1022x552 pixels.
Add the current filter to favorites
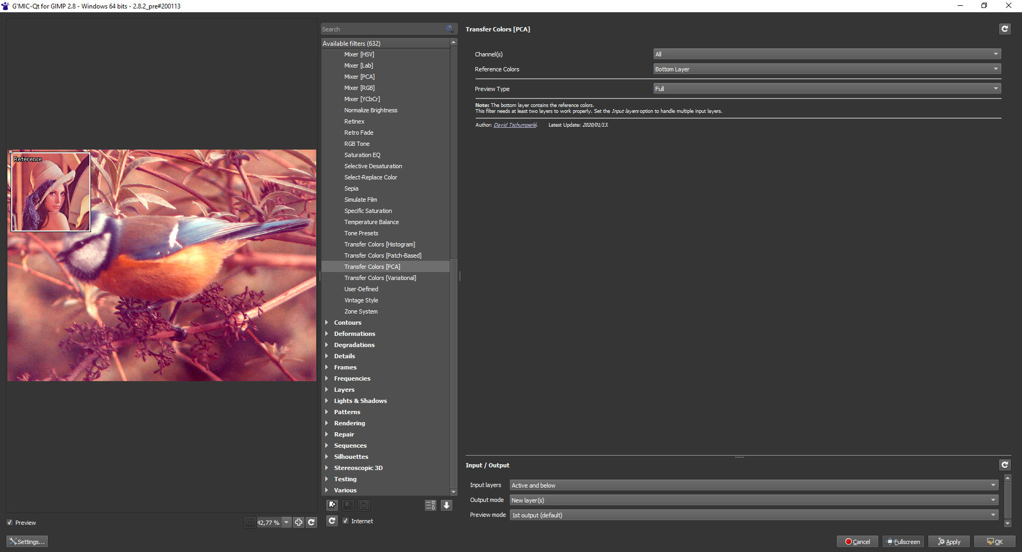point(332,505)
